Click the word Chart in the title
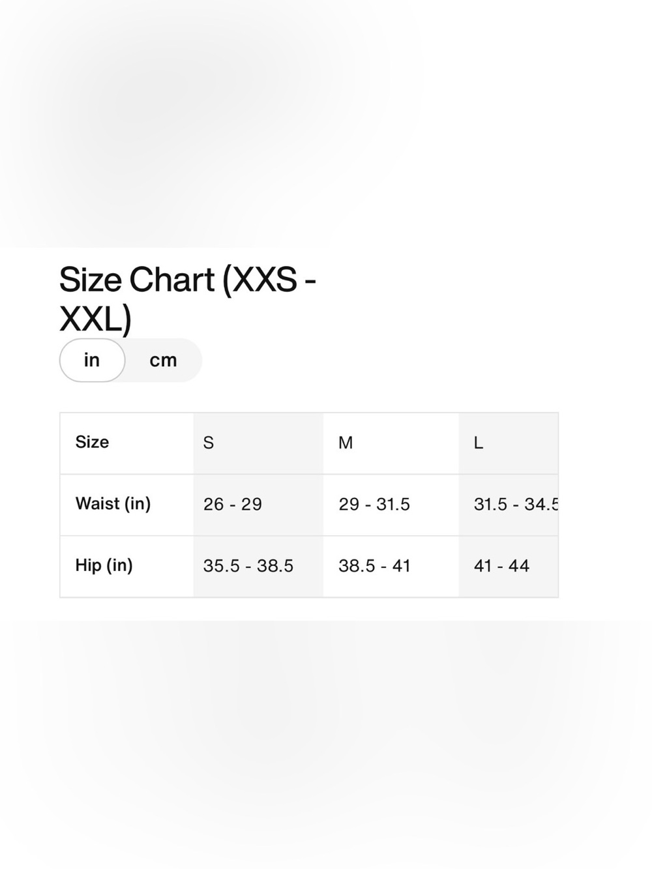 (x=171, y=280)
